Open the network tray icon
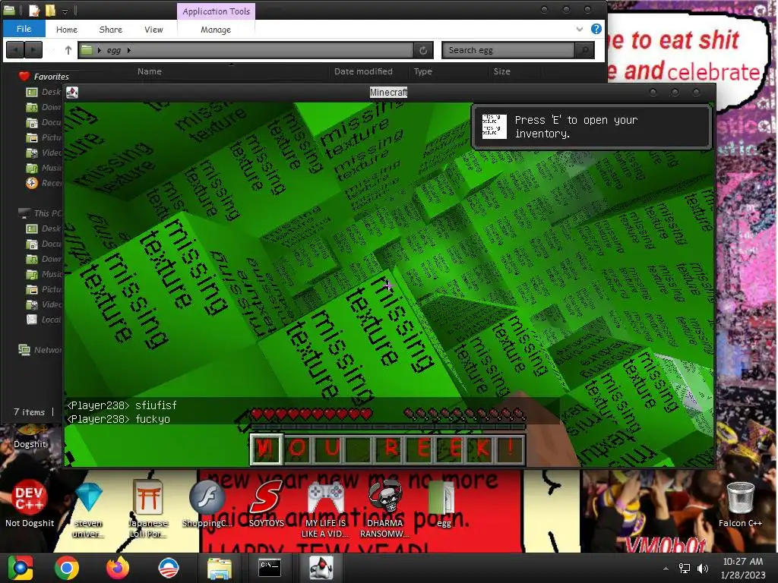 pos(685,569)
